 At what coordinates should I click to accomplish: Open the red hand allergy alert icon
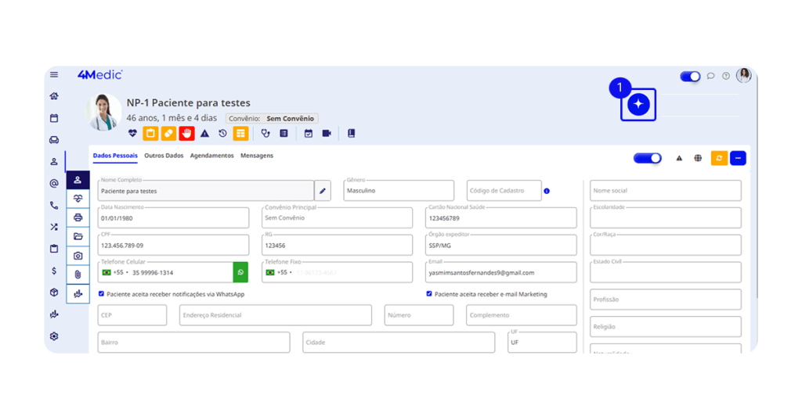point(186,134)
